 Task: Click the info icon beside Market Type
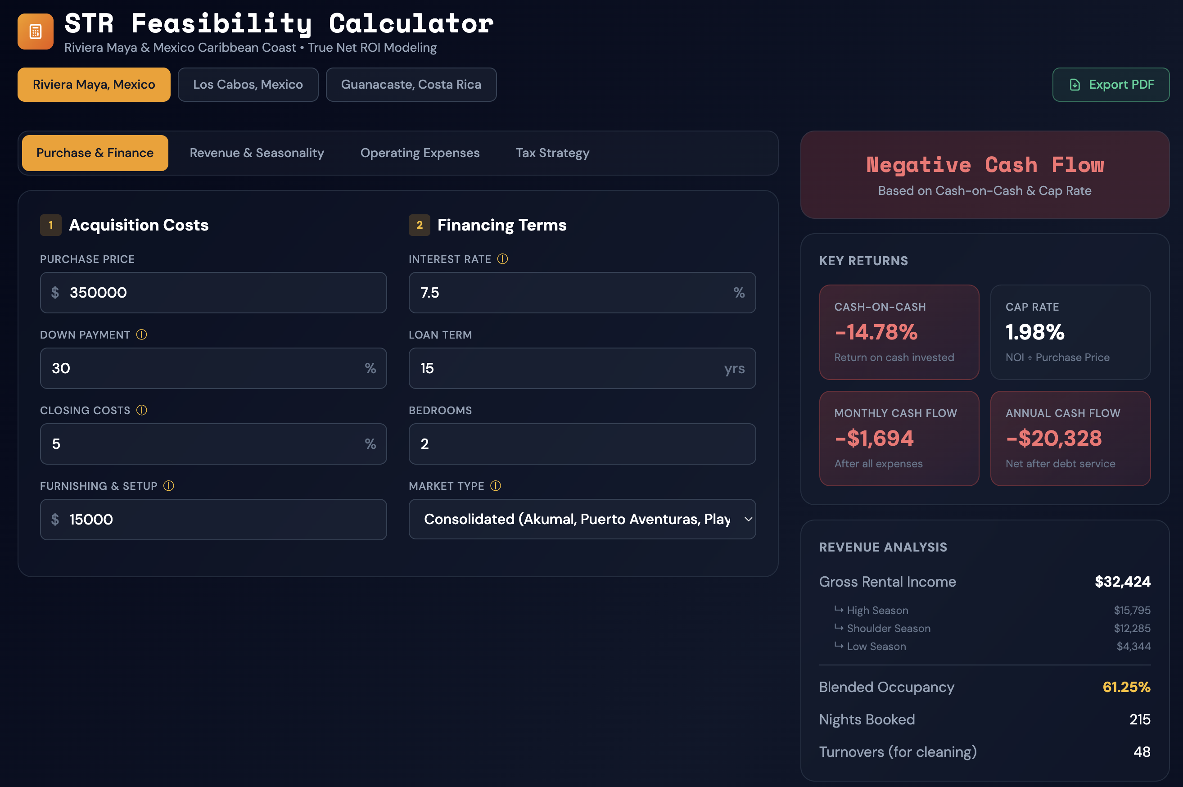[496, 486]
